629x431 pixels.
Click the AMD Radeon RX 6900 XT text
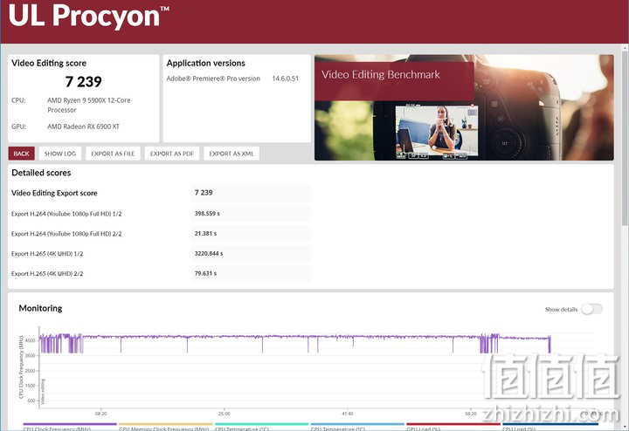(x=84, y=127)
